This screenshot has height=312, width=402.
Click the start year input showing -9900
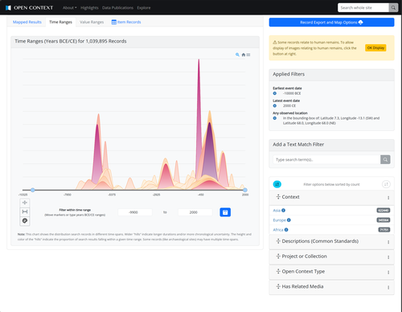(x=135, y=212)
